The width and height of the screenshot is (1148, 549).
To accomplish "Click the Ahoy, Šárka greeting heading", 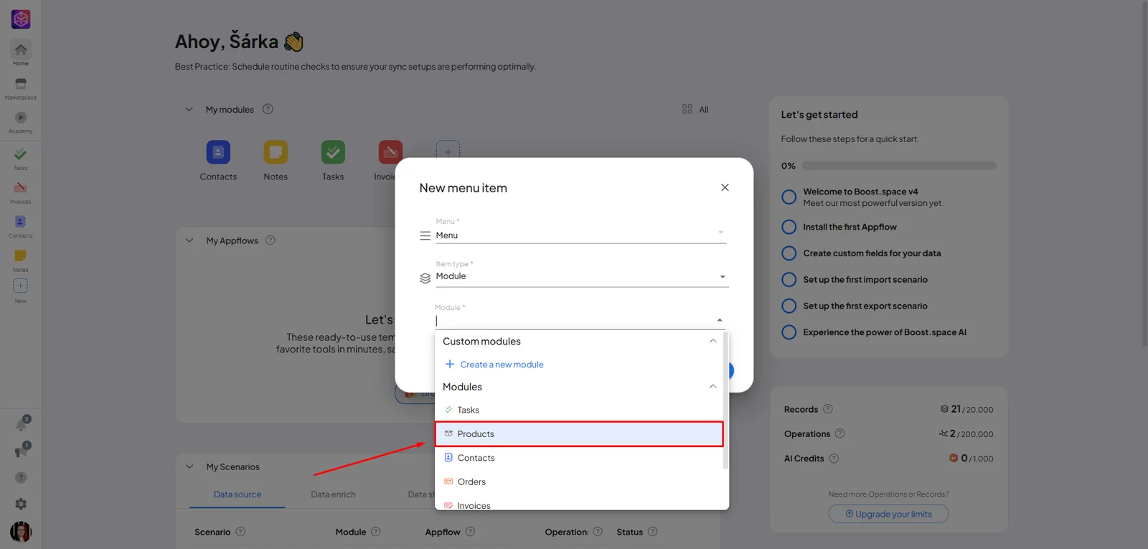I will (240, 42).
